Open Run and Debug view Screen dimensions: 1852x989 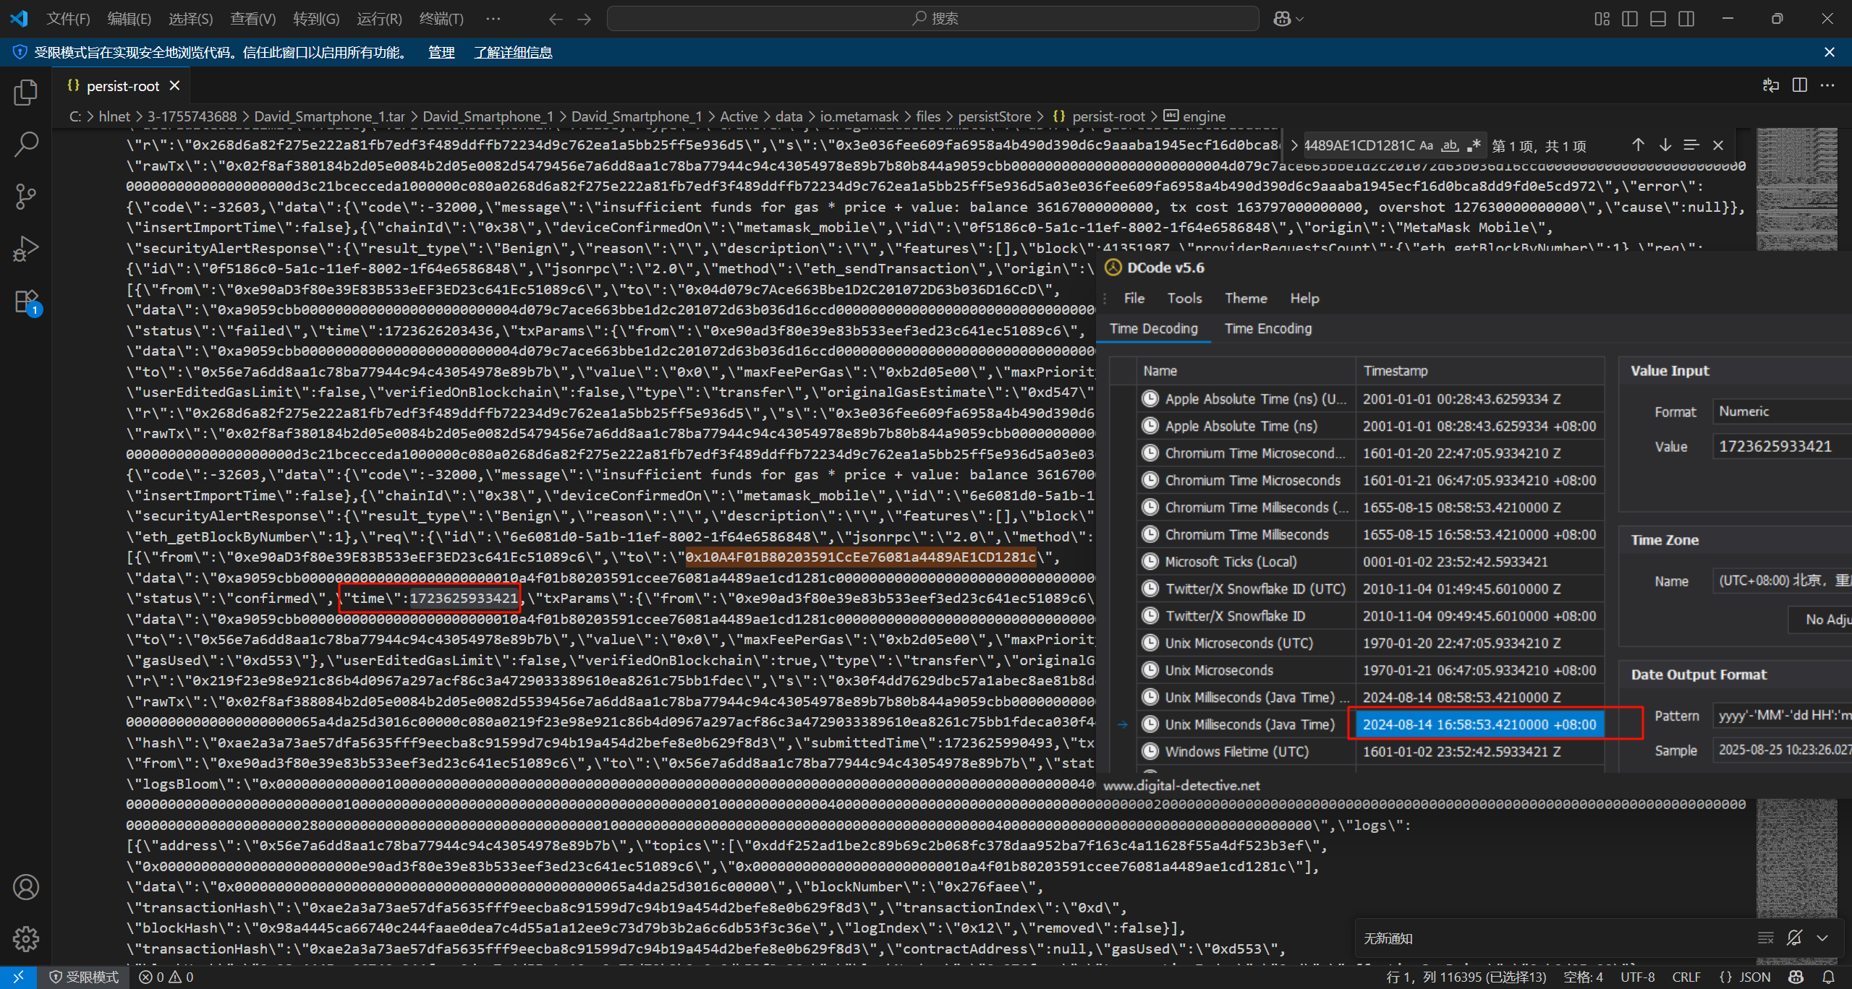26,249
